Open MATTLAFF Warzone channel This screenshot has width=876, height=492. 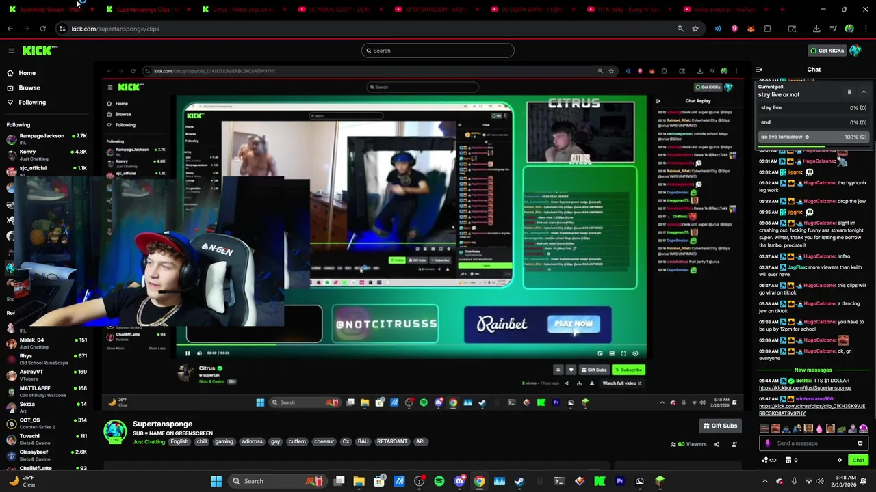[x=47, y=391]
